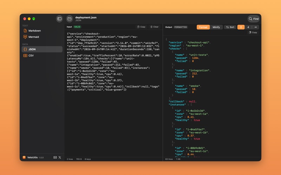Click the "service" key in output
281x175 pixels.
pyautogui.click(x=176, y=42)
